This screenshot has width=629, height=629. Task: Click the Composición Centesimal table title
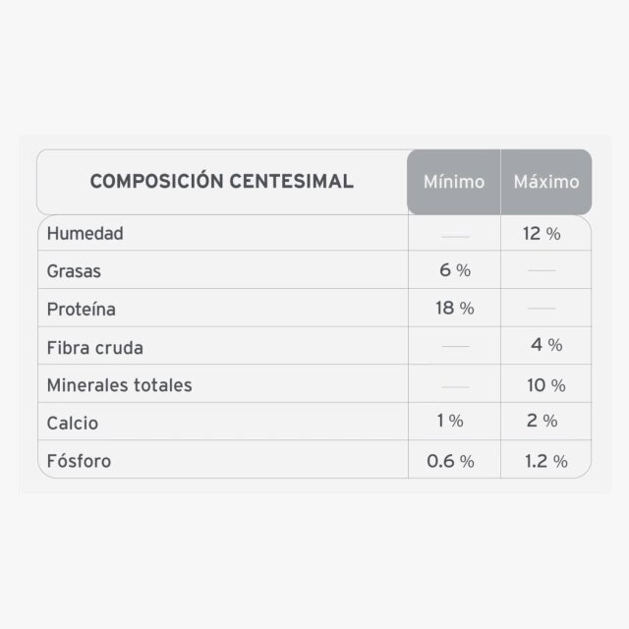coord(222,181)
